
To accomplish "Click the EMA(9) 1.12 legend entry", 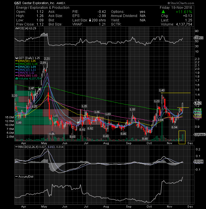I will click(25, 73).
